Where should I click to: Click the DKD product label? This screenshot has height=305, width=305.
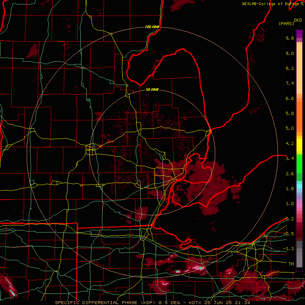(298, 20)
